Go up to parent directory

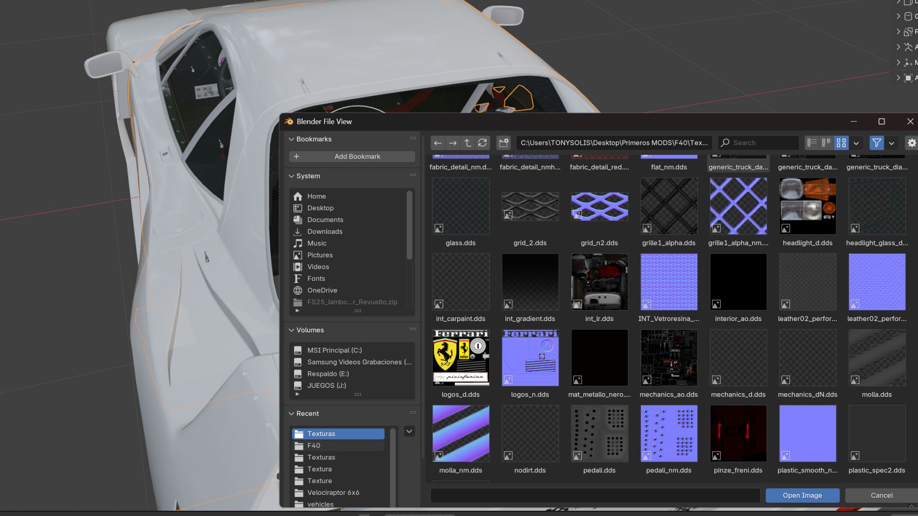tap(468, 143)
